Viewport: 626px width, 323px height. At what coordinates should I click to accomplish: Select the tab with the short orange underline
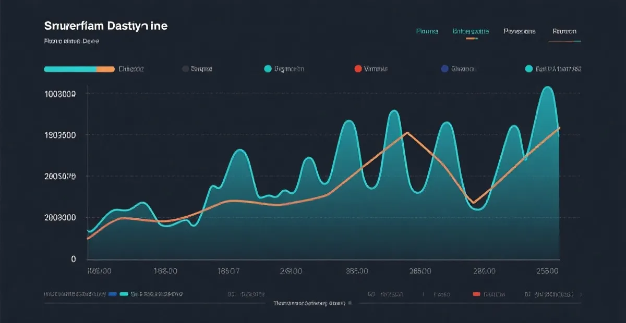471,31
